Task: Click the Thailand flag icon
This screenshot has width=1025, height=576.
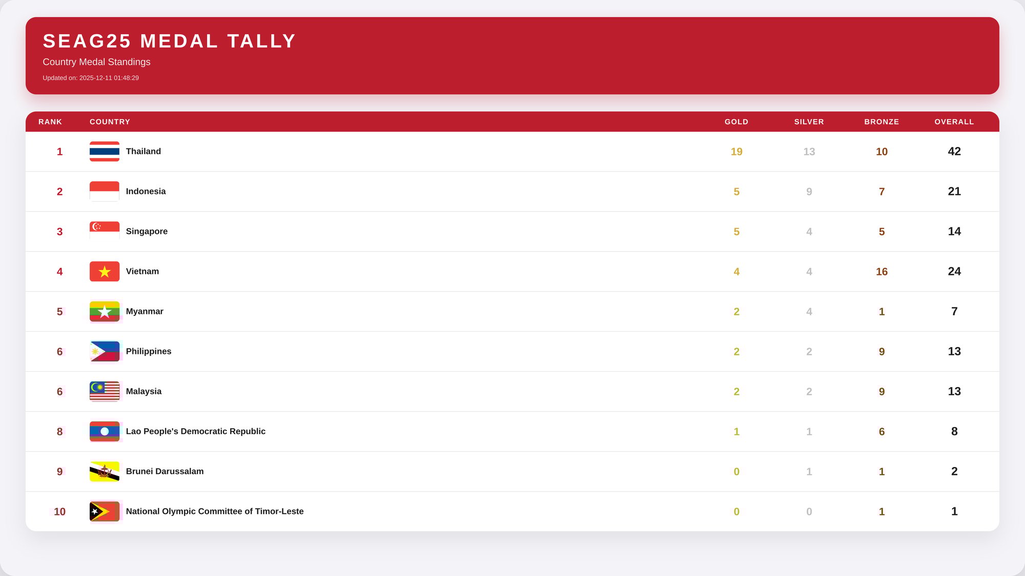Action: coord(104,152)
